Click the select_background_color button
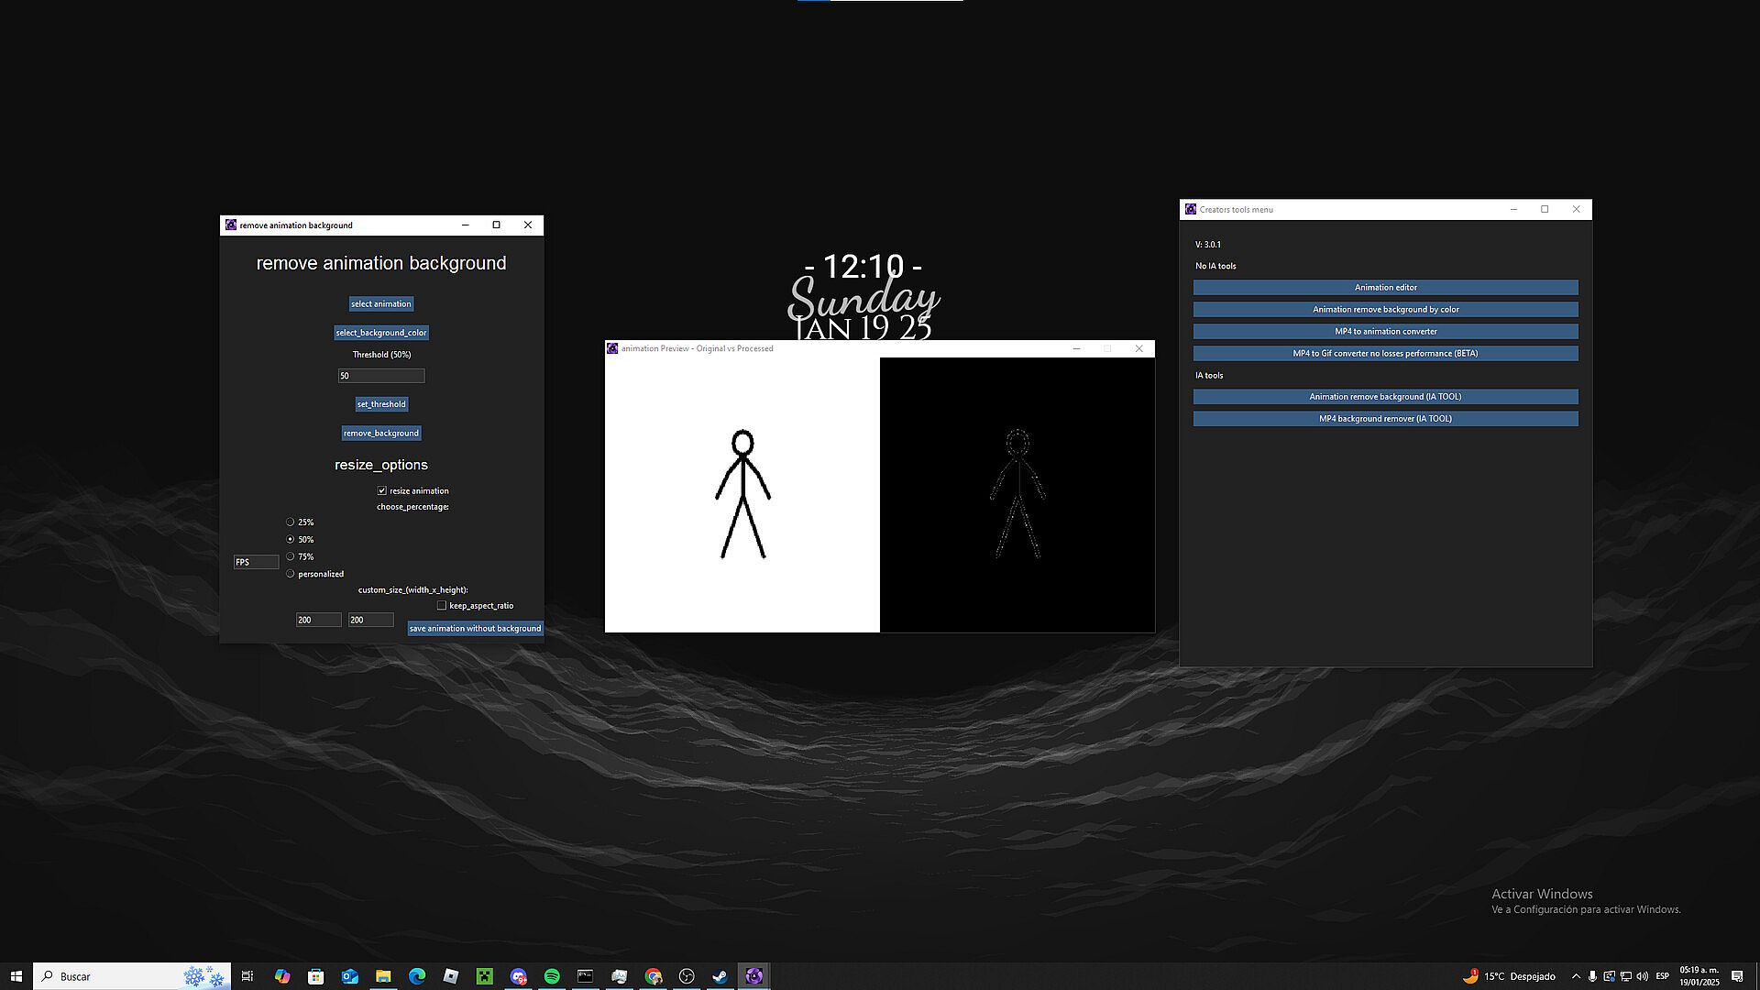This screenshot has width=1760, height=990. (380, 333)
